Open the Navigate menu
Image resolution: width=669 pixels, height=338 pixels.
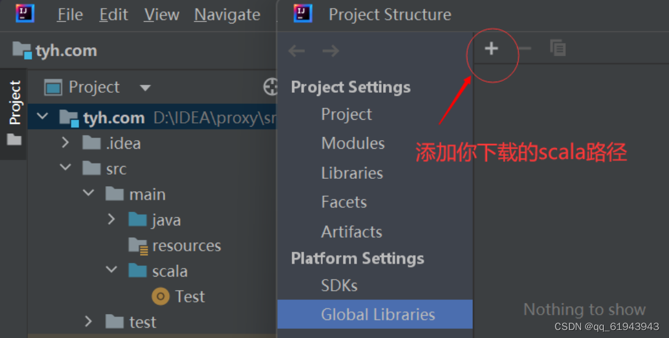(227, 15)
